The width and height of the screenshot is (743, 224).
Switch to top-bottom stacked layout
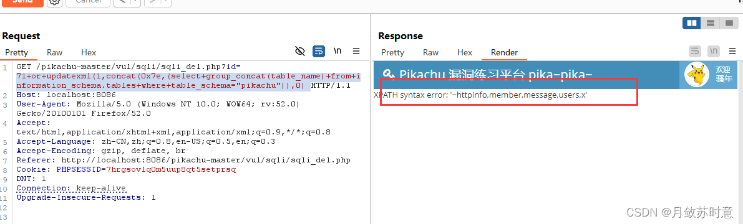(x=710, y=22)
